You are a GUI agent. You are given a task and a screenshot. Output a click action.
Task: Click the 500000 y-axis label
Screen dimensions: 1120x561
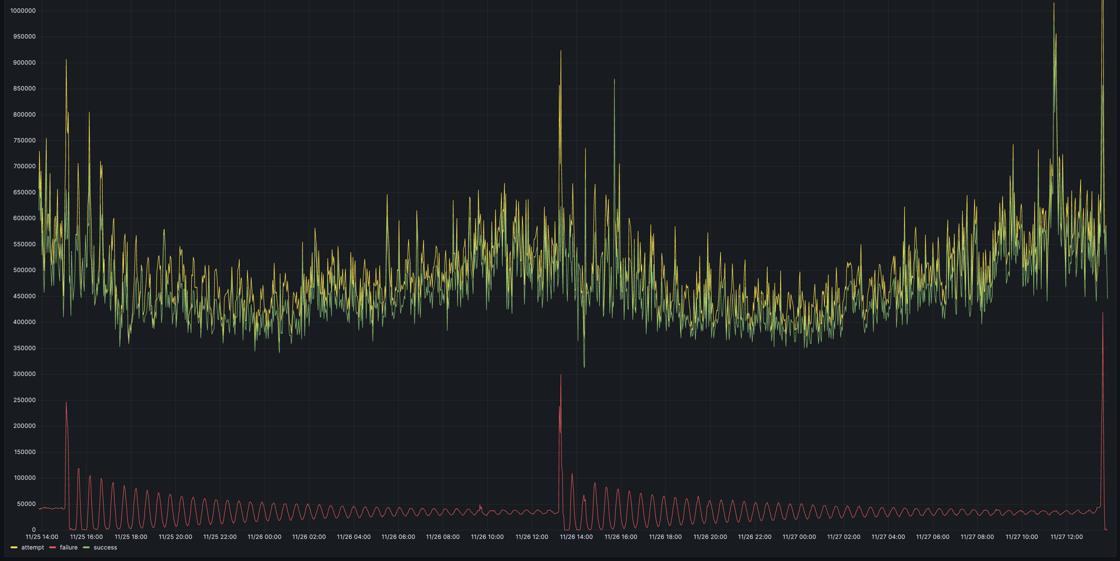pyautogui.click(x=24, y=270)
